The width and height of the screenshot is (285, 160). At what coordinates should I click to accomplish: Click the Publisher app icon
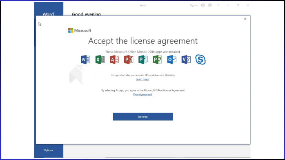tap(143, 60)
